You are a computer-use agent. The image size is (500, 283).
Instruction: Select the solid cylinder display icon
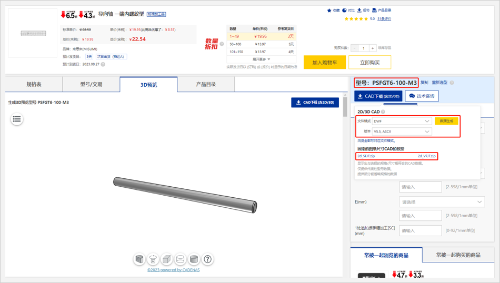[194, 259]
